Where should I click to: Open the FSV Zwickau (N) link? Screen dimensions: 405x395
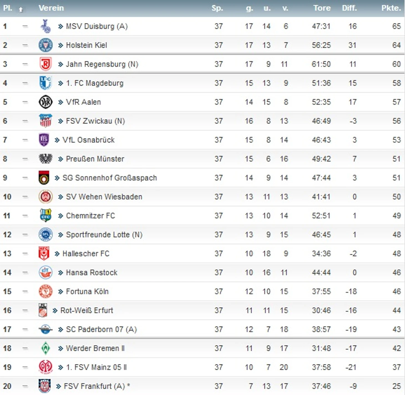pos(95,121)
